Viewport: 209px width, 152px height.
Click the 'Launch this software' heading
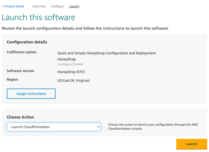tap(38, 17)
